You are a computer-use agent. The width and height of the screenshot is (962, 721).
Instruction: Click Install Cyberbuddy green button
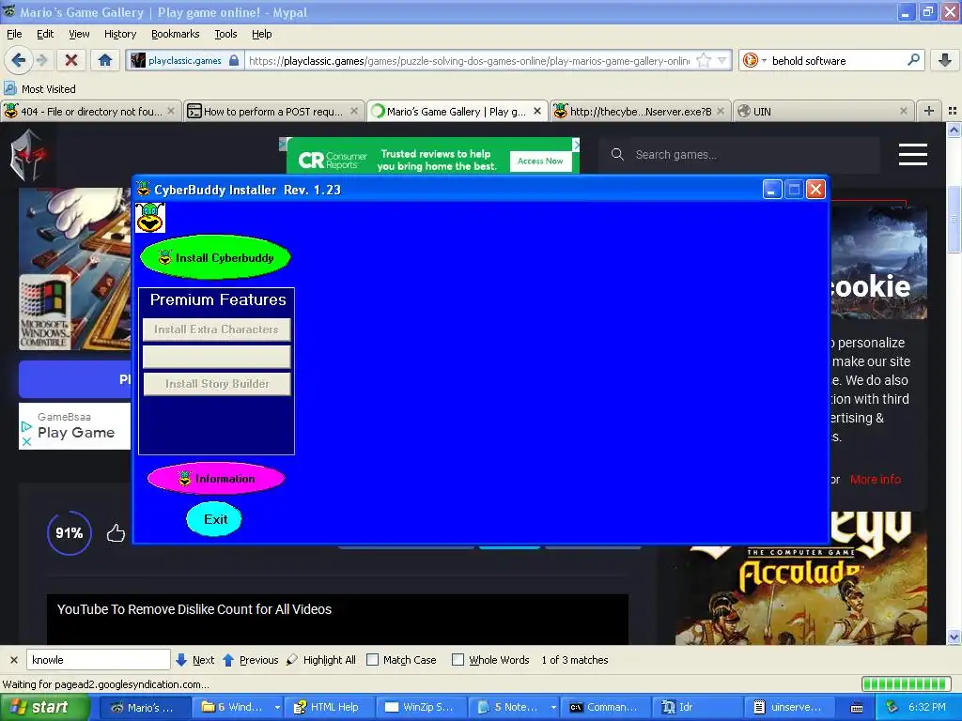pyautogui.click(x=215, y=257)
